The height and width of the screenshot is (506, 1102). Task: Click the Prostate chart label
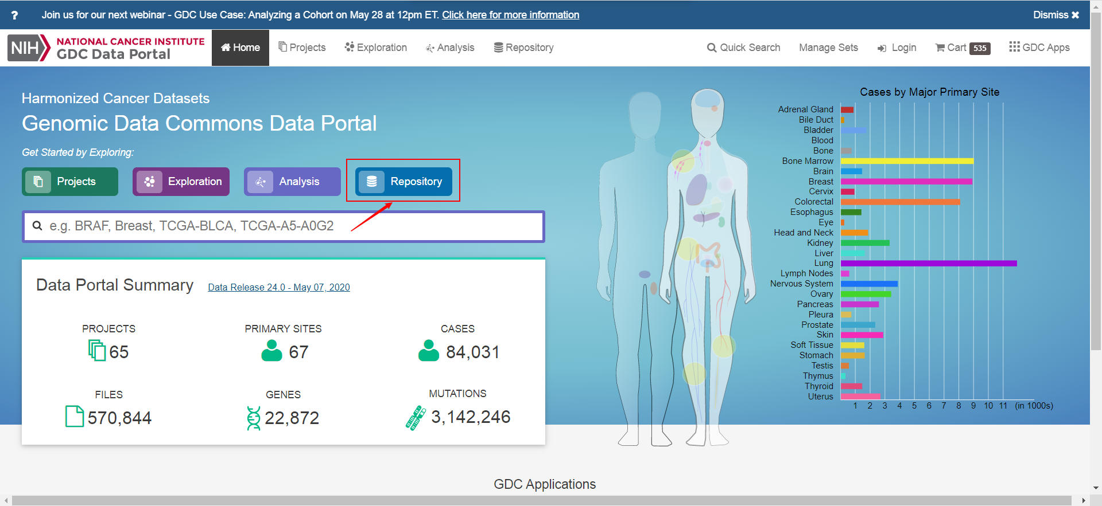[x=817, y=325]
